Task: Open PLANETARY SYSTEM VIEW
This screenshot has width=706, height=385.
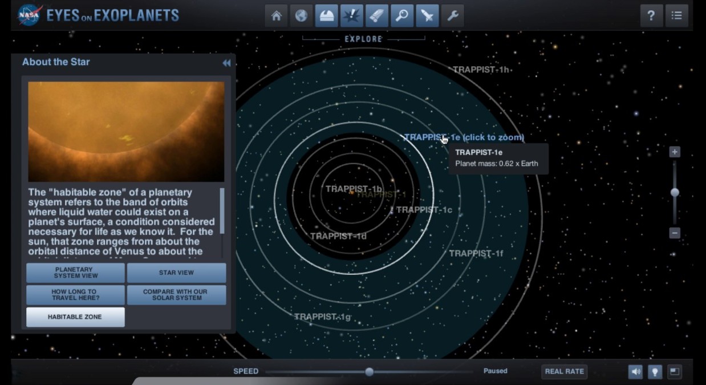Action: [x=75, y=273]
